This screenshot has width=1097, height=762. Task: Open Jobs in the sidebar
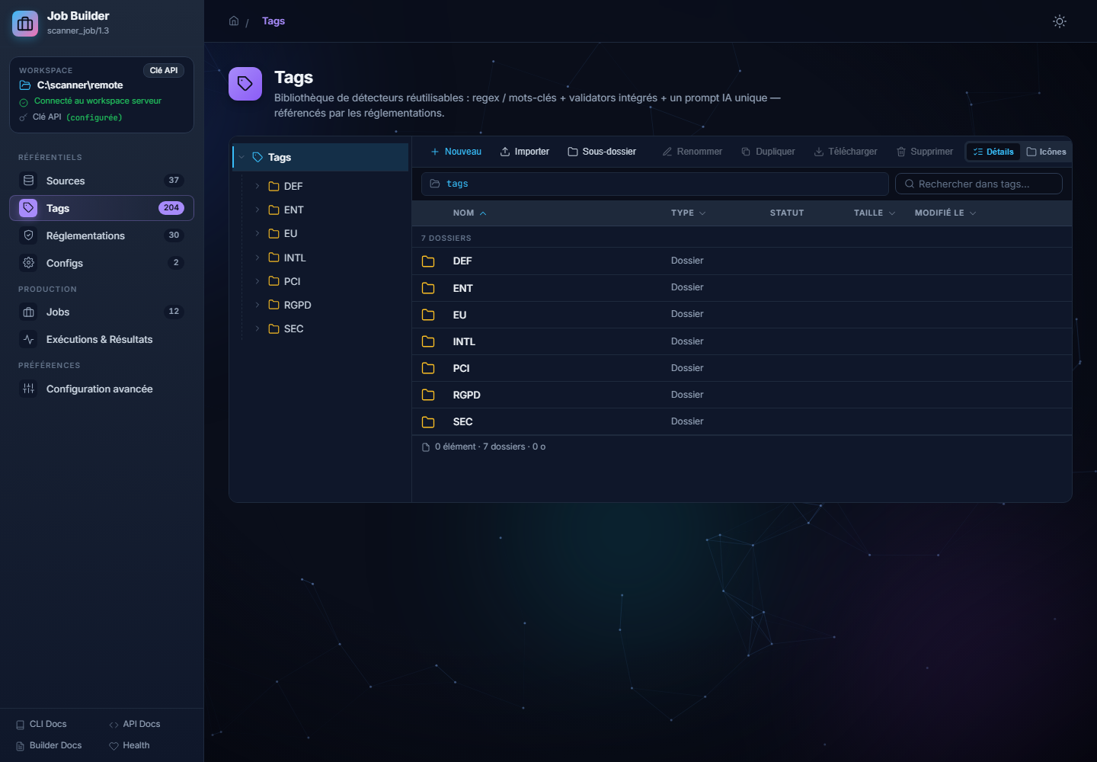coord(101,312)
